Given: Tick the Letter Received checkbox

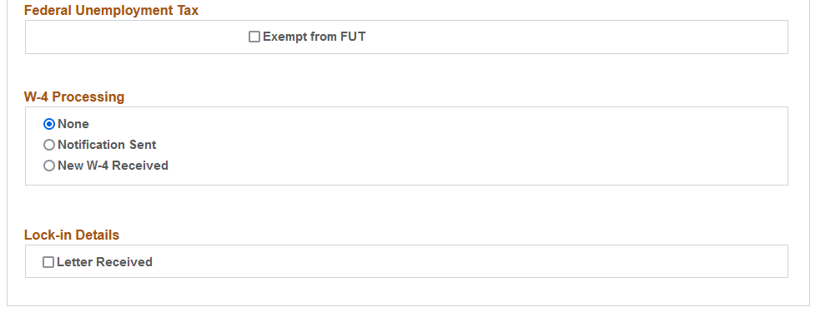Looking at the screenshot, I should click(48, 262).
